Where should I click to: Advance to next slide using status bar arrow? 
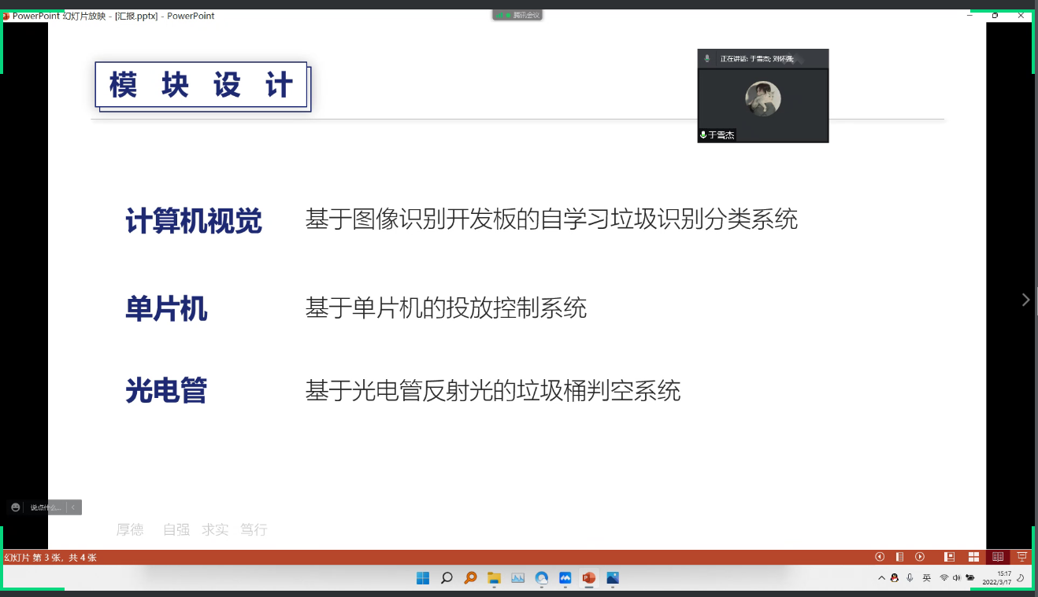[919, 557]
